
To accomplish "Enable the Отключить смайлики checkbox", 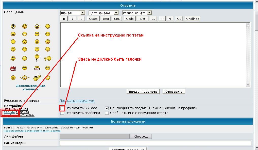I will pyautogui.click(x=62, y=113).
